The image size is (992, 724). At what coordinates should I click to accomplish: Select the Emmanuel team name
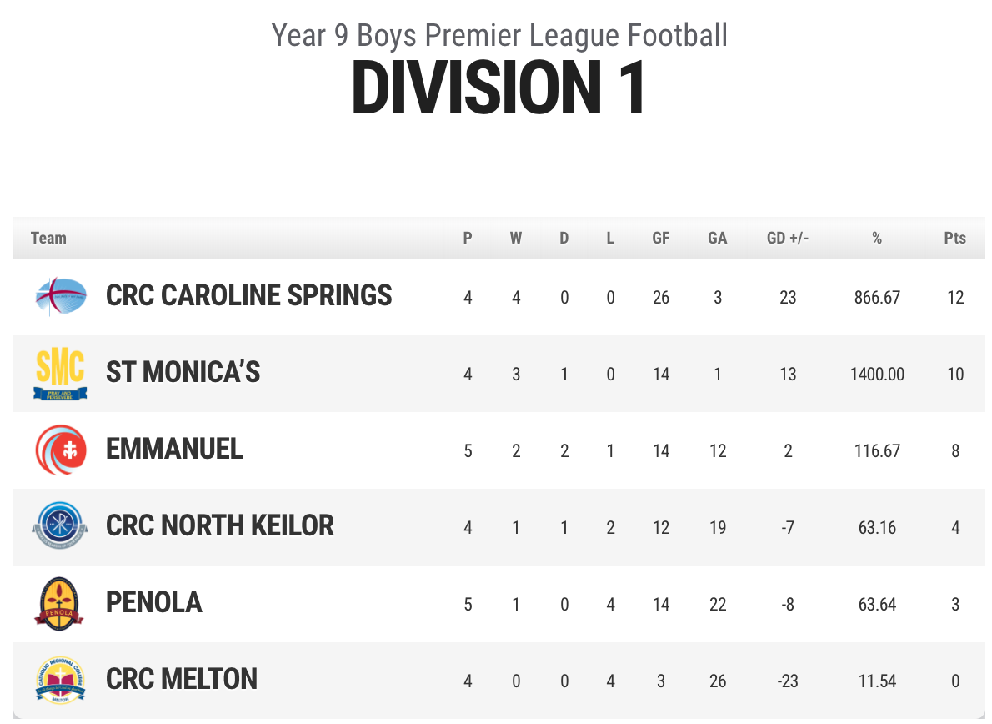(x=174, y=450)
